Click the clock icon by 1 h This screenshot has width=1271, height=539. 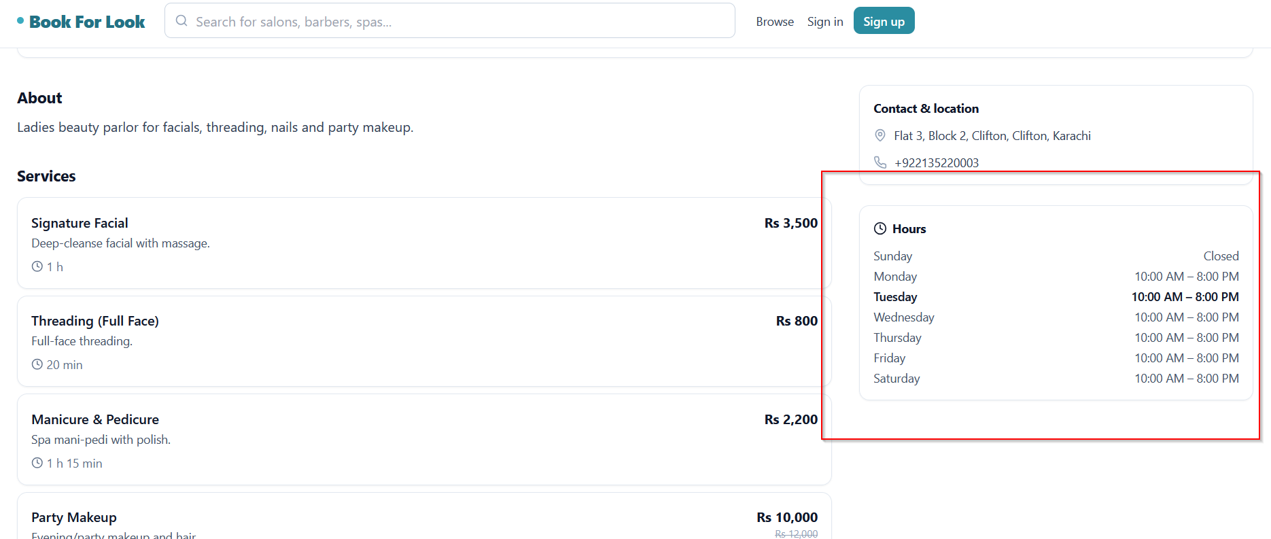(37, 266)
